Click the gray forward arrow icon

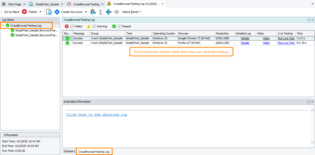click(x=117, y=12)
